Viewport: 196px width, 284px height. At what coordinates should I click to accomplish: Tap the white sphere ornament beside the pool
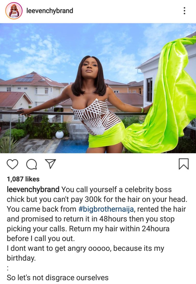coord(60,135)
